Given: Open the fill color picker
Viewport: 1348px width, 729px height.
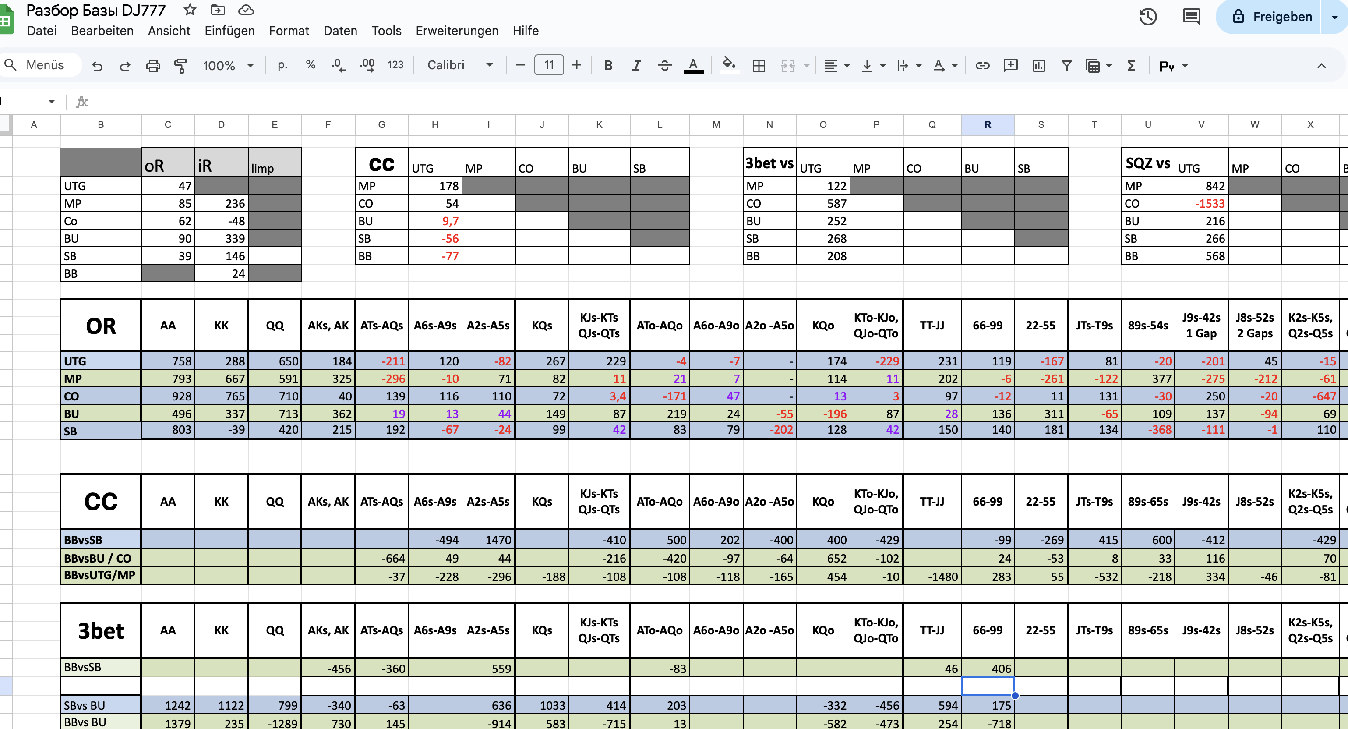Looking at the screenshot, I should point(728,65).
